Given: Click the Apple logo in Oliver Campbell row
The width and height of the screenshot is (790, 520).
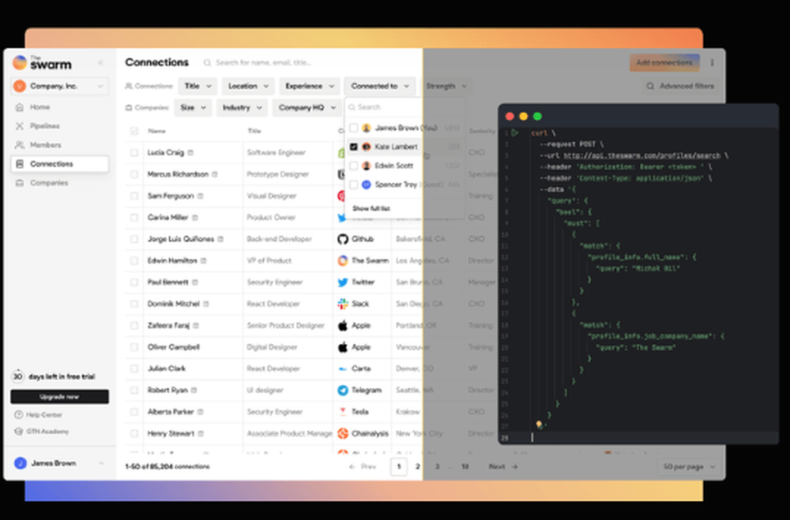Looking at the screenshot, I should (x=343, y=347).
